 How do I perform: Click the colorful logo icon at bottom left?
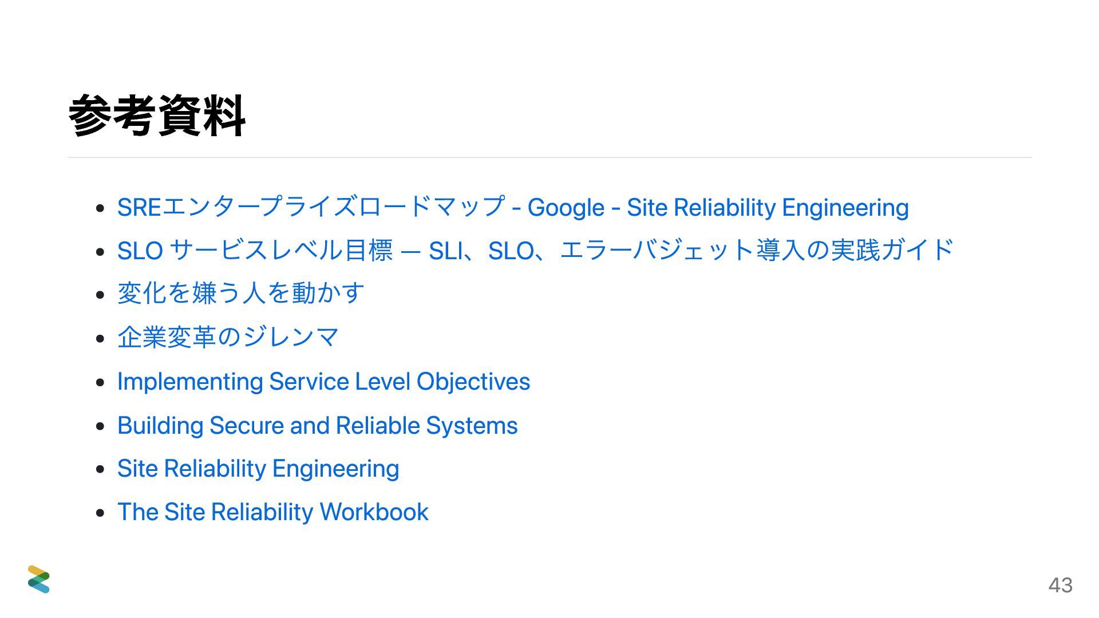38,579
